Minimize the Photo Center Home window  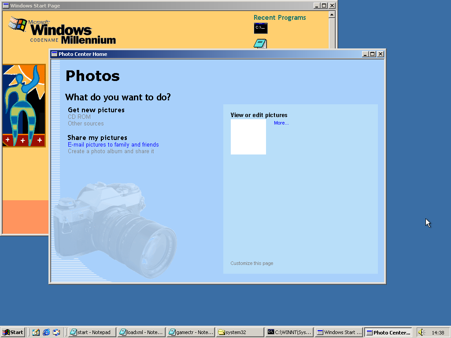pyautogui.click(x=365, y=54)
